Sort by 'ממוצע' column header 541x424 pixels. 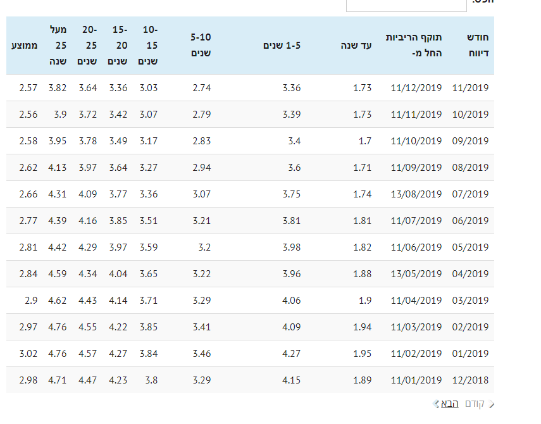pyautogui.click(x=25, y=46)
